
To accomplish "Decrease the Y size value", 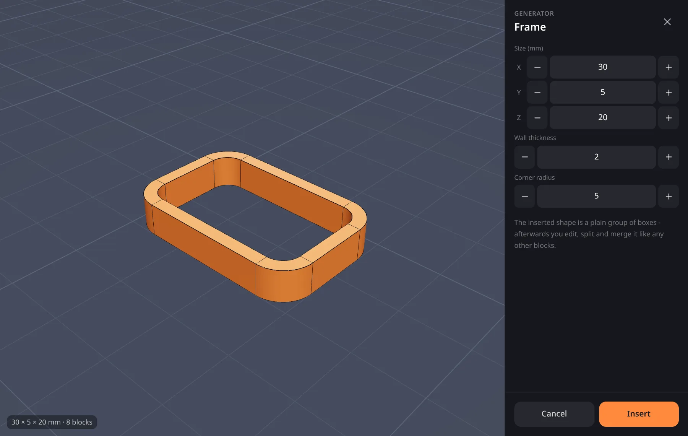I will click(x=537, y=93).
